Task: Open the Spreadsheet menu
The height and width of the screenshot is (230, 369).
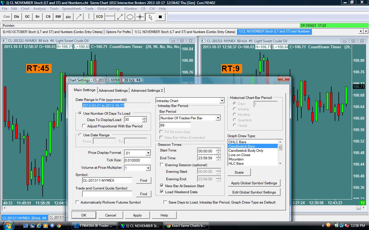Action: (x=71, y=9)
